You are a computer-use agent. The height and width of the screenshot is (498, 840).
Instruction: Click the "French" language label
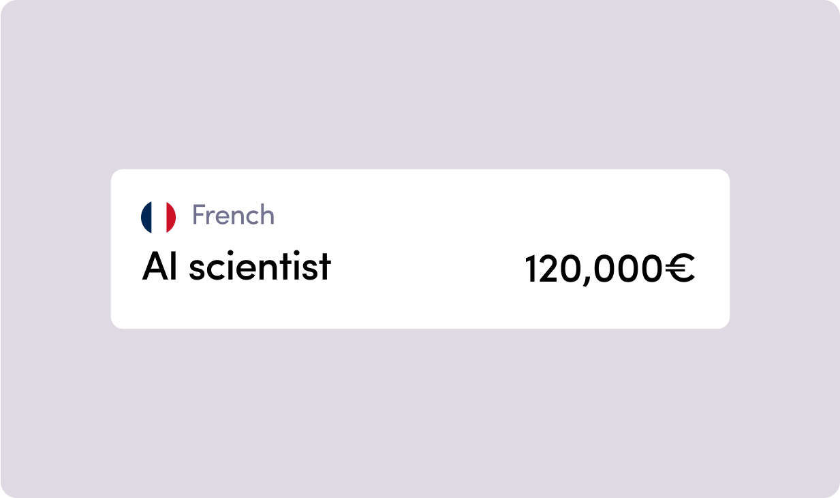233,216
